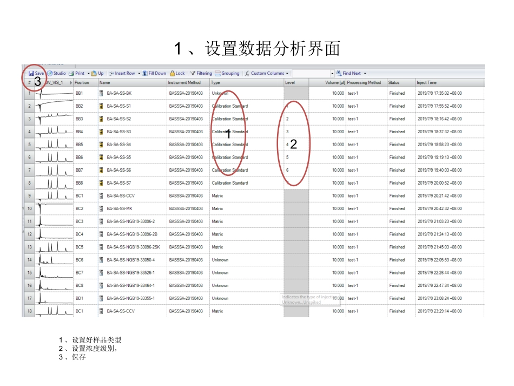The width and height of the screenshot is (514, 386).
Task: Toggle Grouping on the toolbar
Action: [227, 73]
